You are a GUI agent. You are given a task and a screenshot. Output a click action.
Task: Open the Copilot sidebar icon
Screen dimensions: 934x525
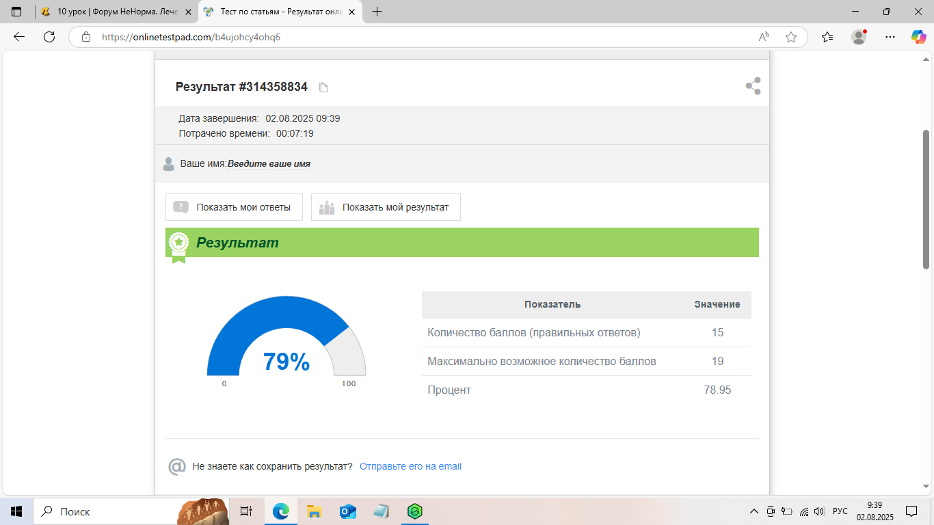tap(918, 37)
